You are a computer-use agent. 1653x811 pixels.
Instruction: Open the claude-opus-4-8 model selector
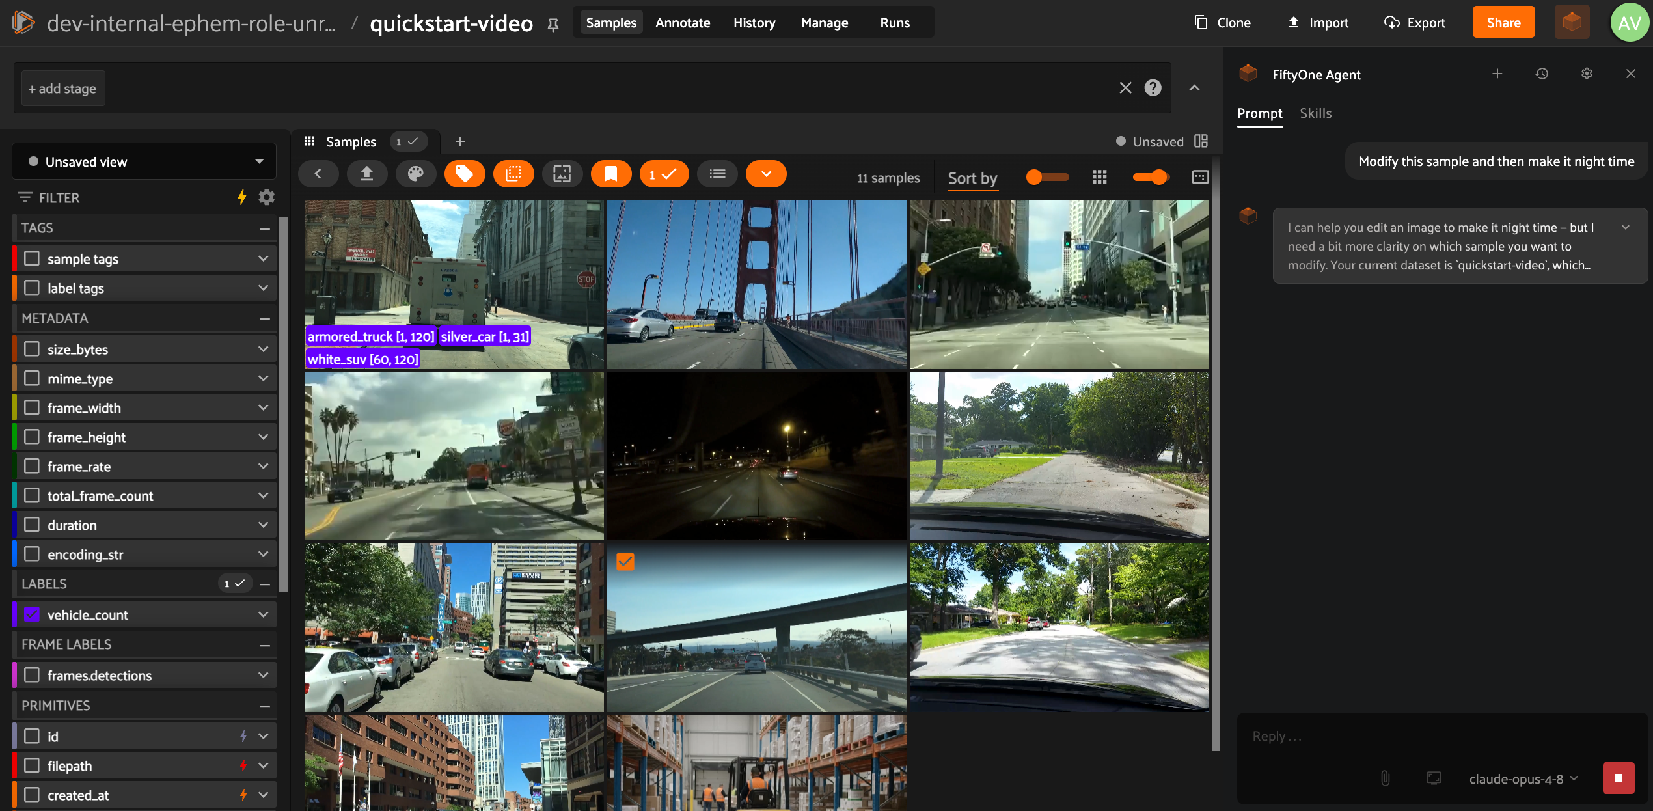tap(1523, 779)
